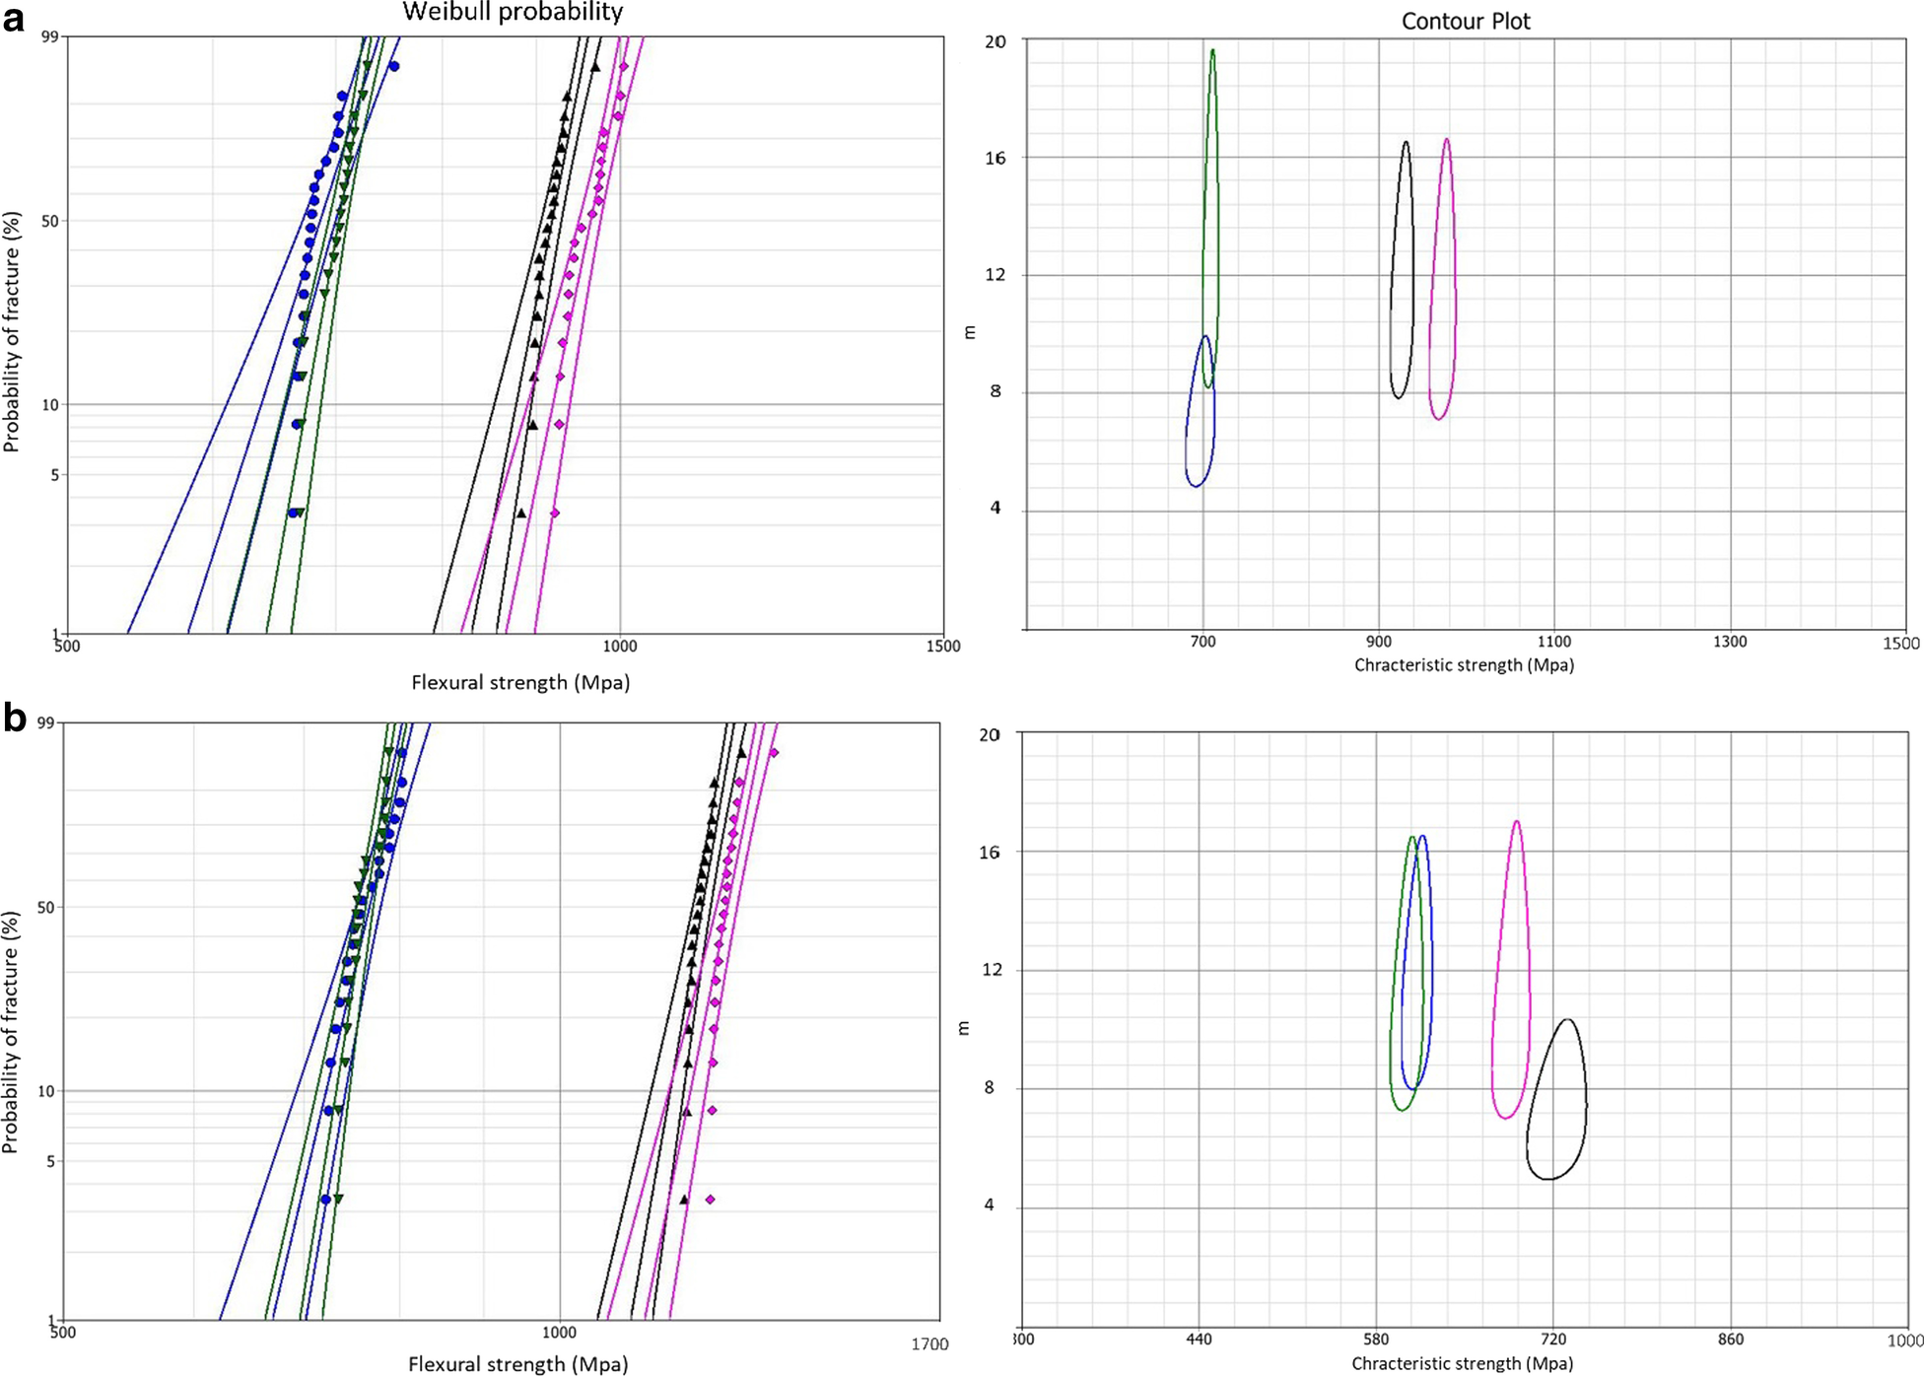
Task: Click the "1000" tick on panel b contour plot
Action: point(1904,1341)
